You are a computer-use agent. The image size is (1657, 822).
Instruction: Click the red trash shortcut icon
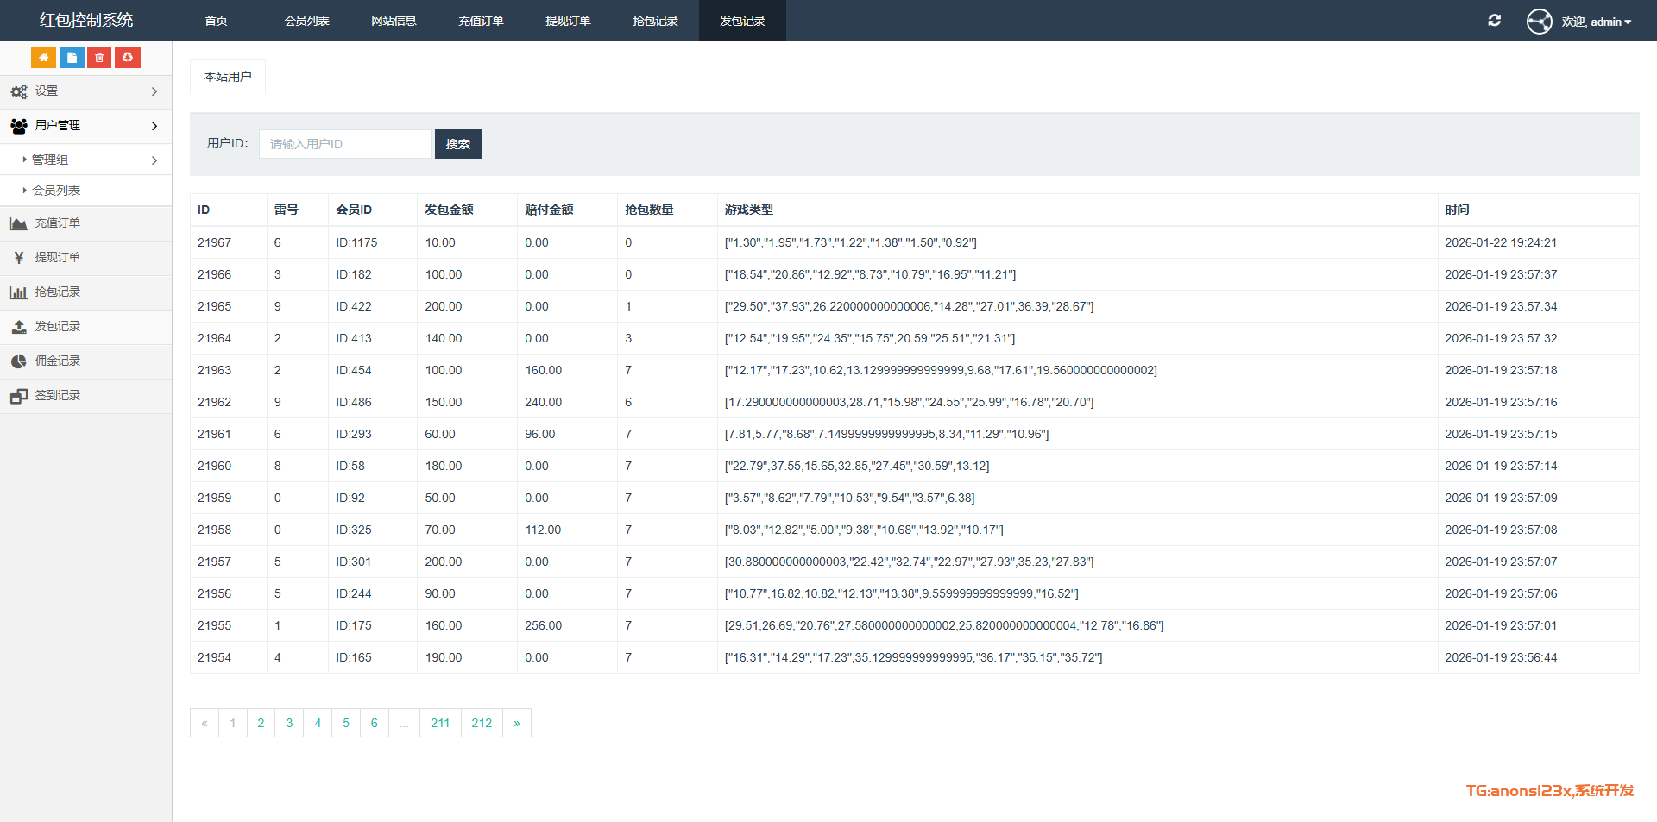(x=99, y=58)
